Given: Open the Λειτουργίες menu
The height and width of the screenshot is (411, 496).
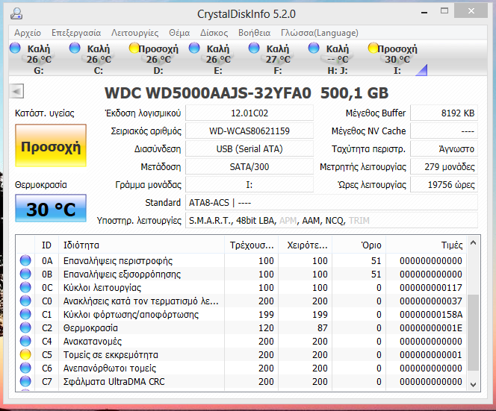Looking at the screenshot, I should [x=134, y=33].
